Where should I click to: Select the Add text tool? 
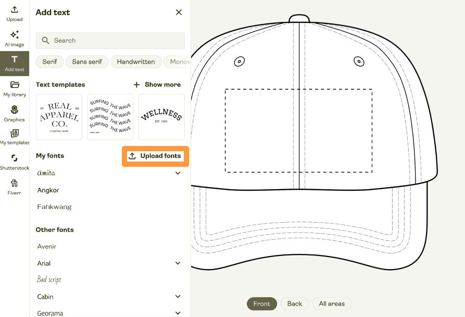(x=14, y=63)
